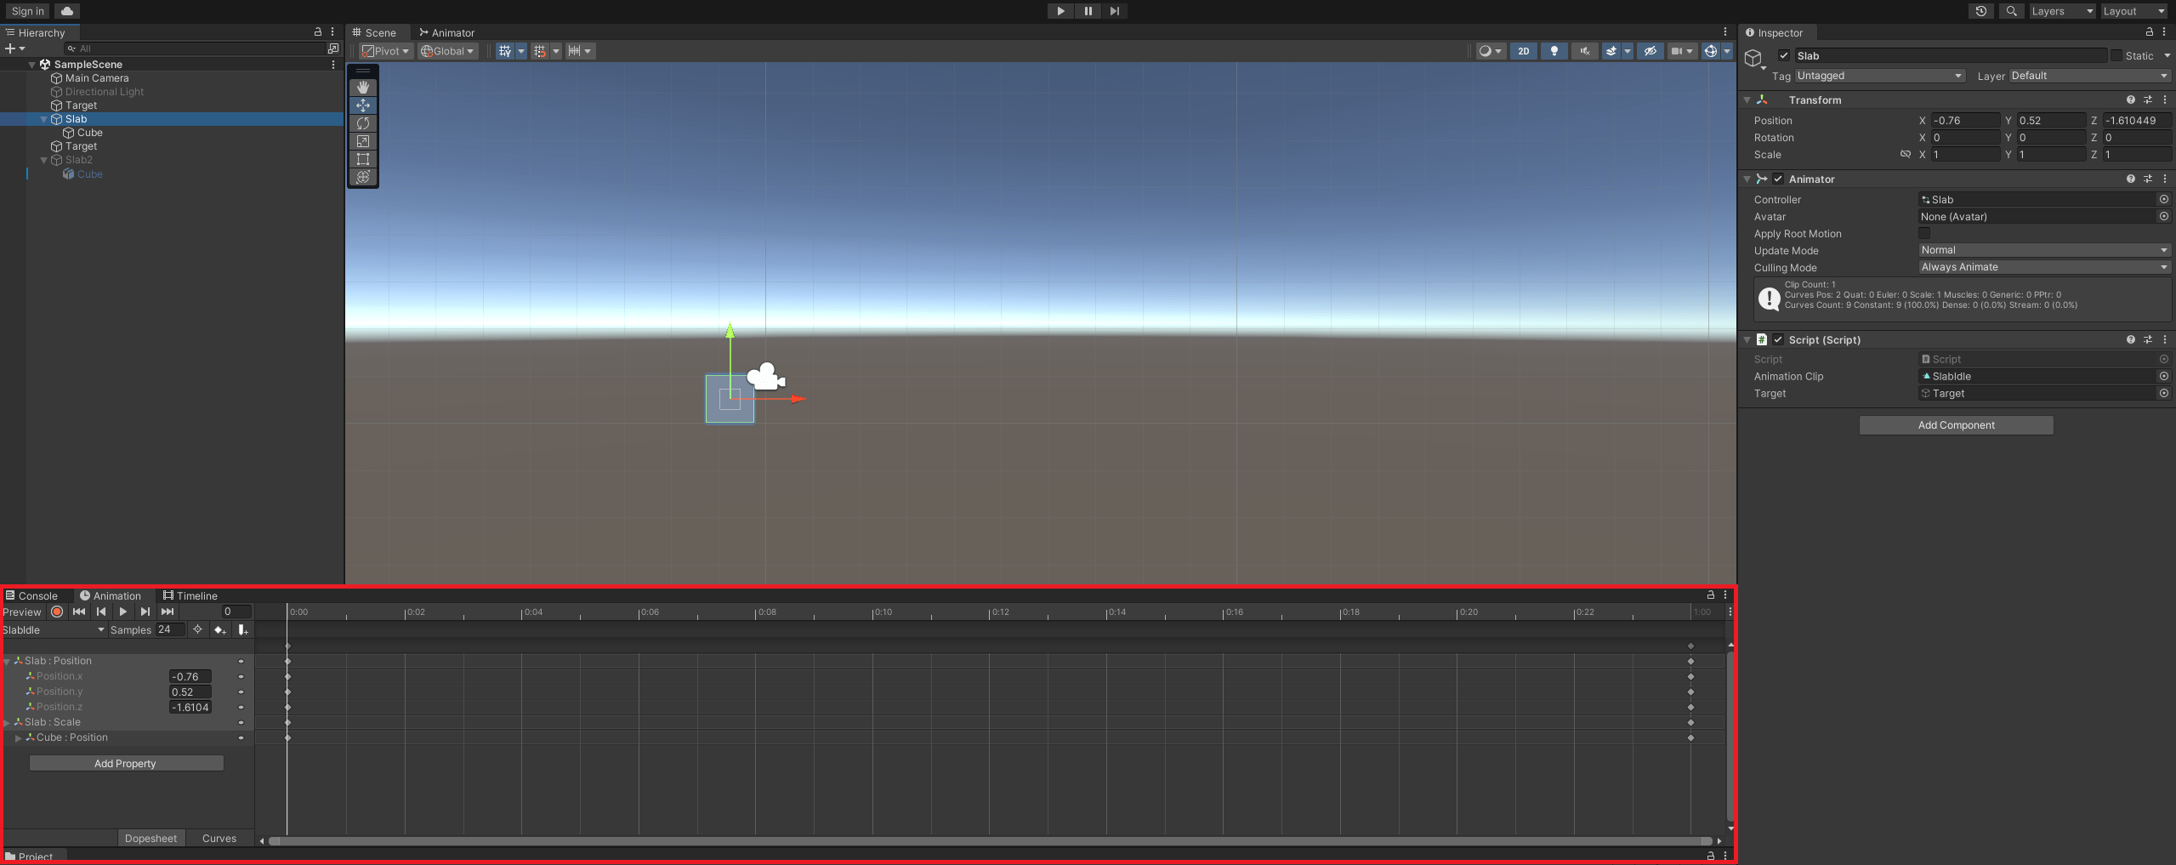Open the global Search magnifier
2176x865 pixels.
(2011, 11)
